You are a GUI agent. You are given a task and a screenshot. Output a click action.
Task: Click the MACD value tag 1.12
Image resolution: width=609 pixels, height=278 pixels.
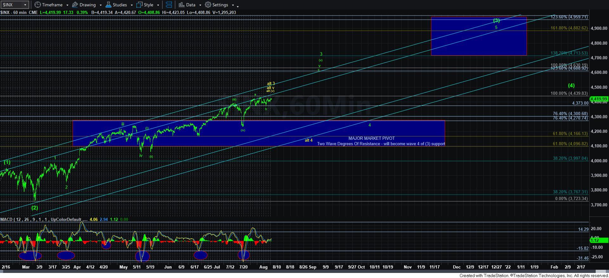point(599,240)
